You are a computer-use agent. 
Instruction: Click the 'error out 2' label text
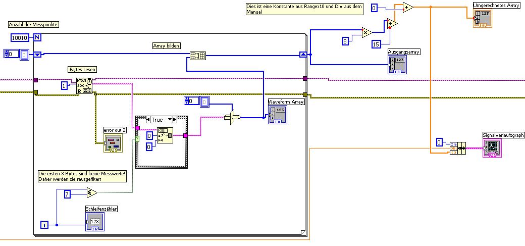point(115,130)
